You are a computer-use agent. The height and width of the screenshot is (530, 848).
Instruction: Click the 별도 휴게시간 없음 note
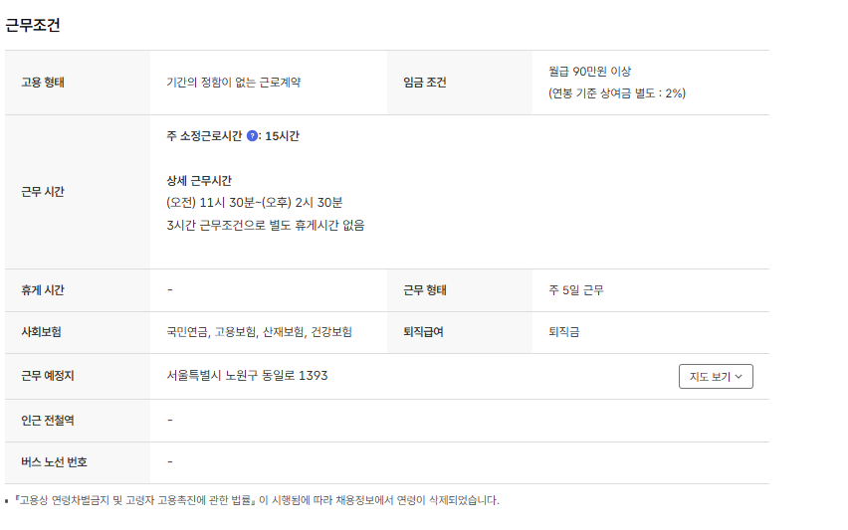pos(265,225)
